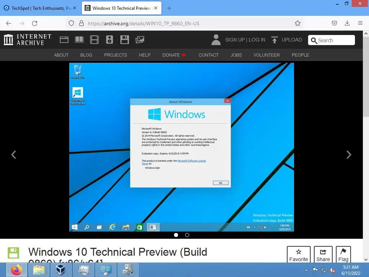This screenshot has width=369, height=277.
Task: Open Task Manager monitor icon in taskbar
Action: pyautogui.click(x=83, y=270)
